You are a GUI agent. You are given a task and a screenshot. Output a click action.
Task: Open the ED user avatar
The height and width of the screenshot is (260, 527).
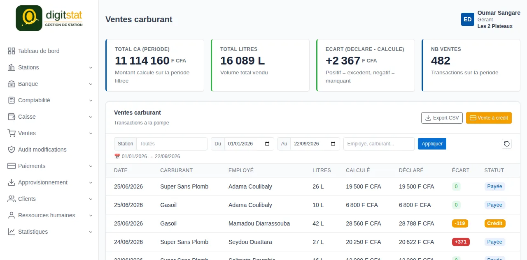[468, 19]
